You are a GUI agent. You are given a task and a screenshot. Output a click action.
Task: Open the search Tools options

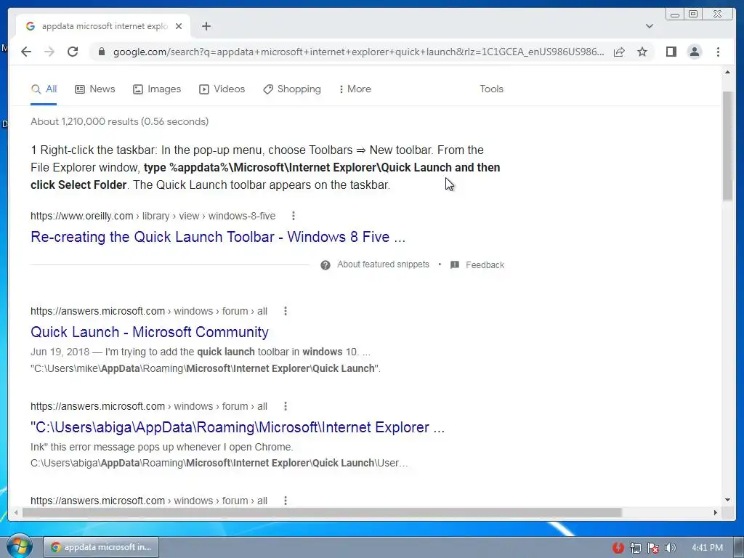pos(491,89)
